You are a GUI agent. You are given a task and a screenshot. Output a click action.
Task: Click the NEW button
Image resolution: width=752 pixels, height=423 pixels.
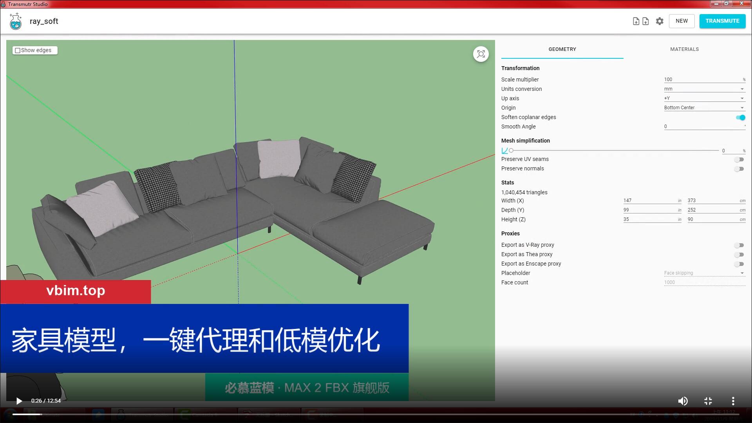(681, 21)
